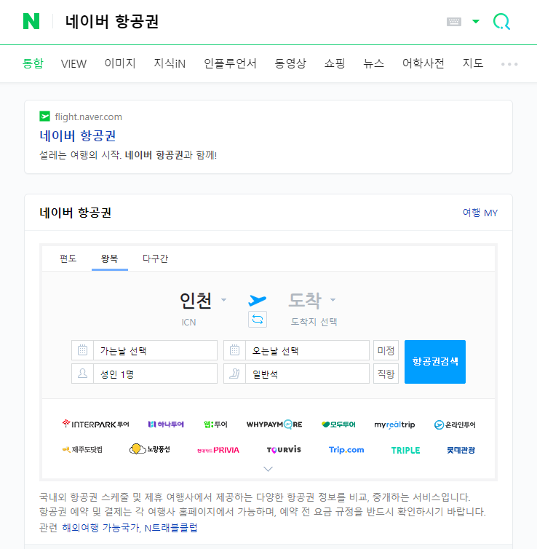Image resolution: width=537 pixels, height=549 pixels.
Task: Swap departure and arrival with swap icon
Action: (x=258, y=320)
